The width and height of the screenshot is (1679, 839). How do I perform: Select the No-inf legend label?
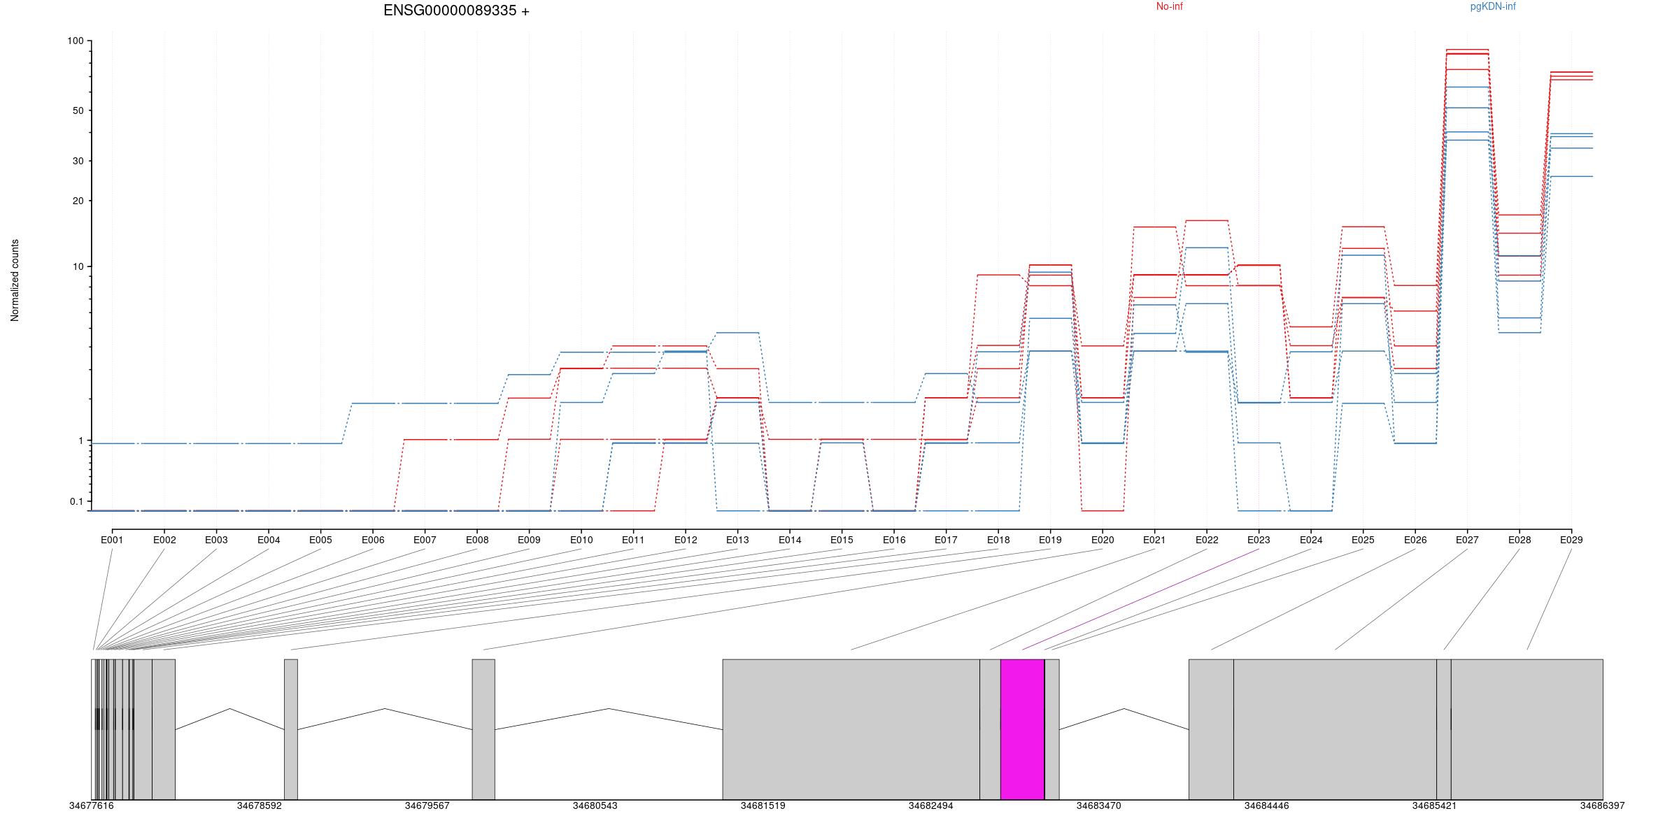coord(1169,6)
